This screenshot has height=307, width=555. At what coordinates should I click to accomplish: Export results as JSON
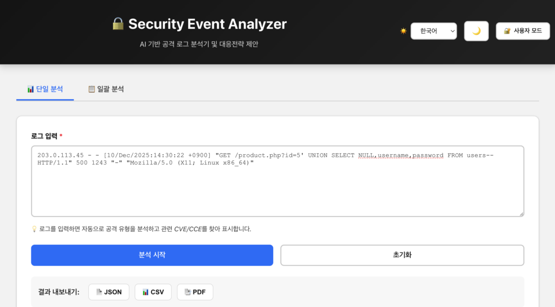pos(108,292)
